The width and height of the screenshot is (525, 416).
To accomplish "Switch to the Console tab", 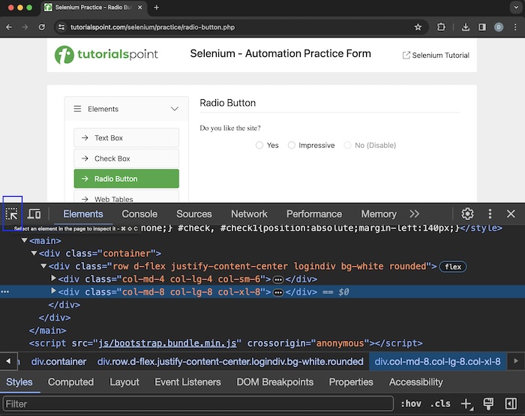I will pyautogui.click(x=139, y=214).
